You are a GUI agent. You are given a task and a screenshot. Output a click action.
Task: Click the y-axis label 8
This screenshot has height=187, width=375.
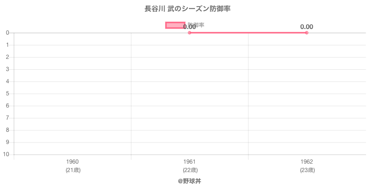click(x=8, y=130)
